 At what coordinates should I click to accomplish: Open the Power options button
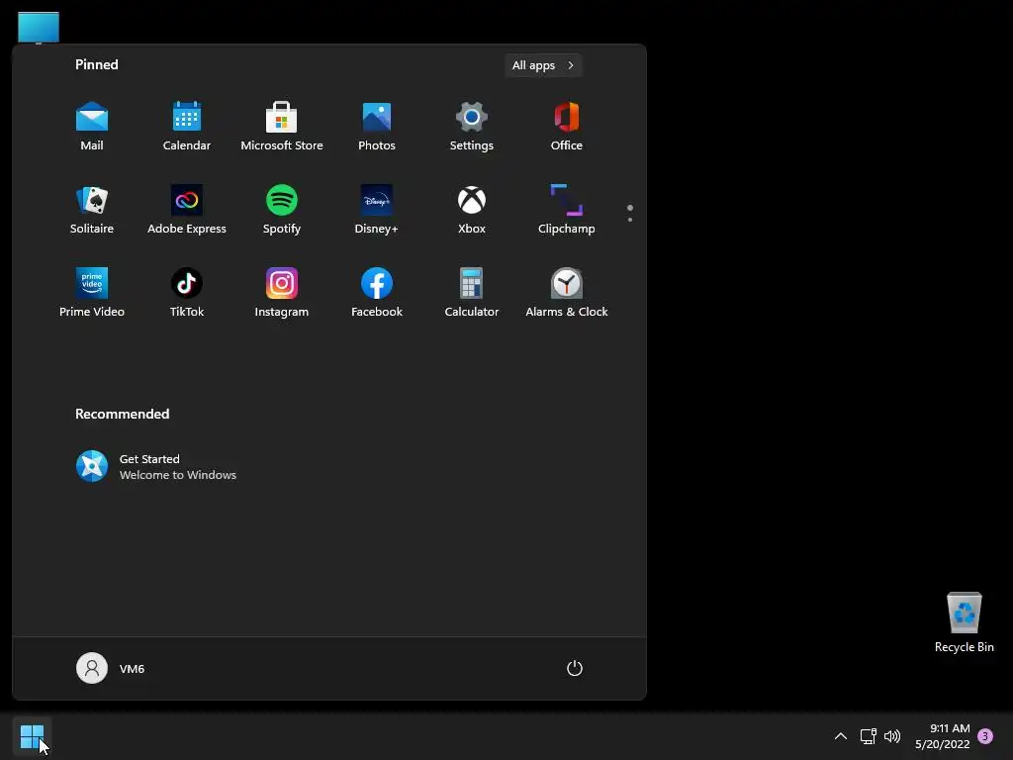coord(575,668)
